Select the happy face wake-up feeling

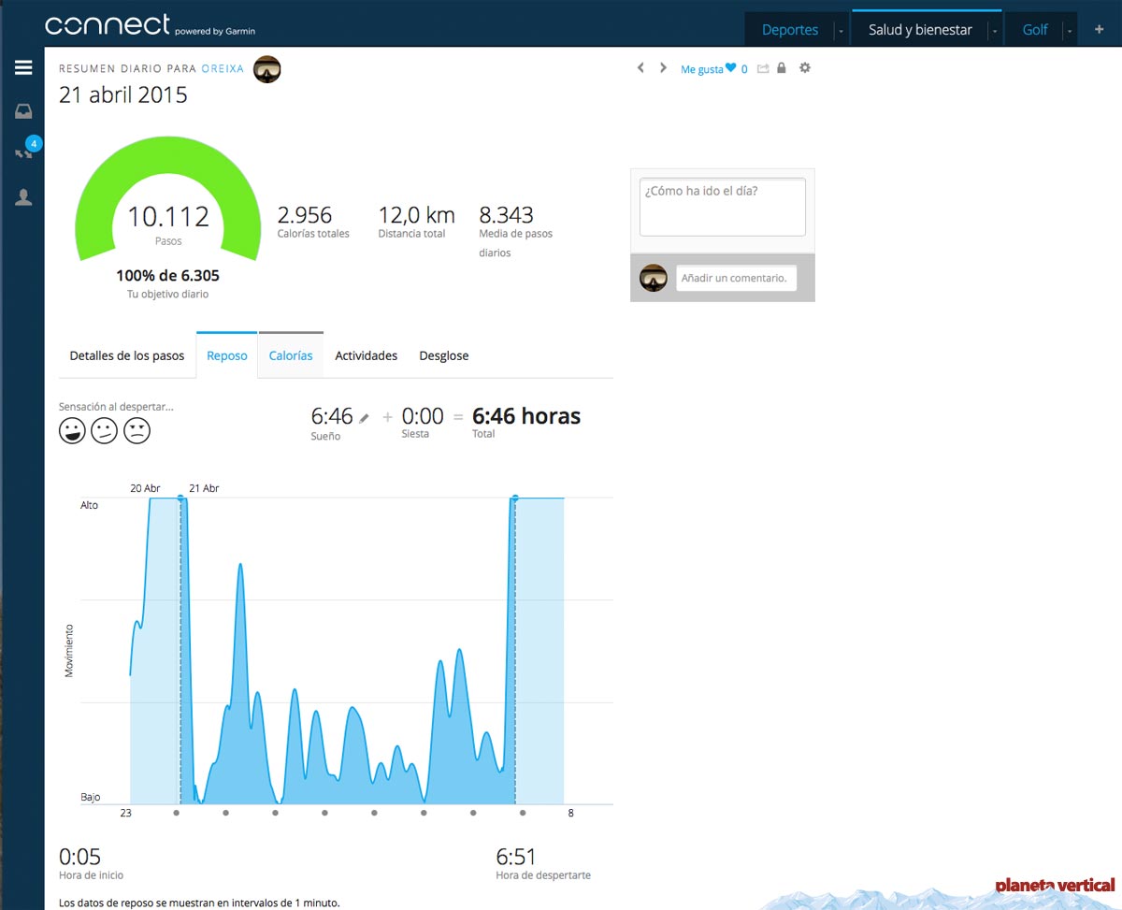click(72, 431)
